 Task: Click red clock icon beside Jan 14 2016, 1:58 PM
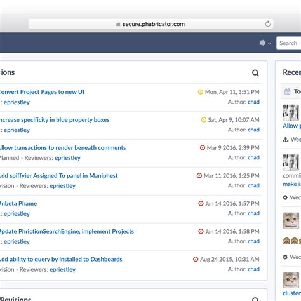tap(201, 231)
